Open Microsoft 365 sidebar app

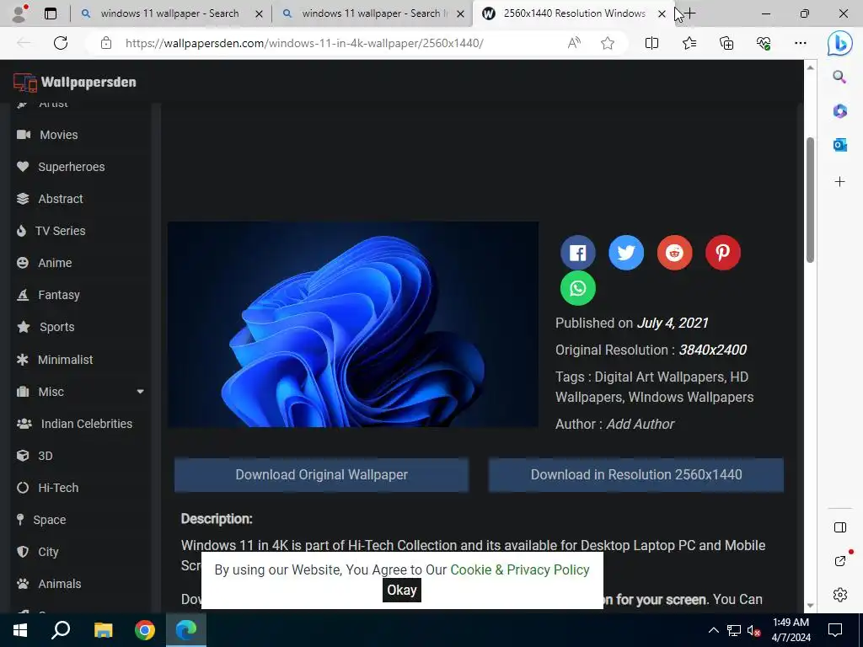pyautogui.click(x=839, y=111)
